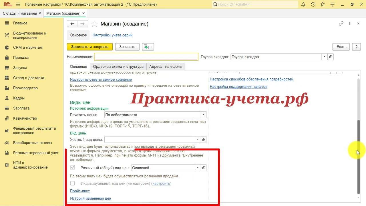Open Настройка поддержания запасов link
The image size is (366, 206).
click(x=238, y=86)
